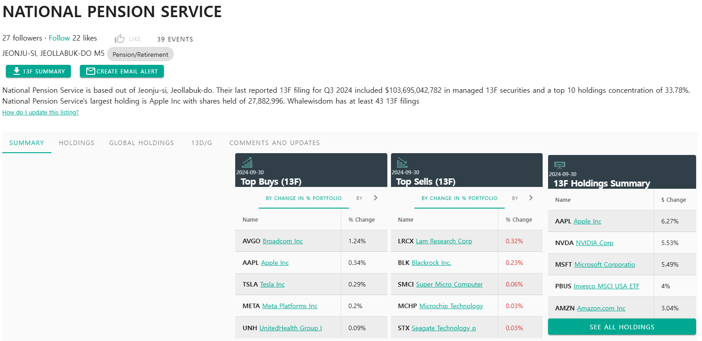
Task: Click the 27 followers text
Action: coord(22,38)
